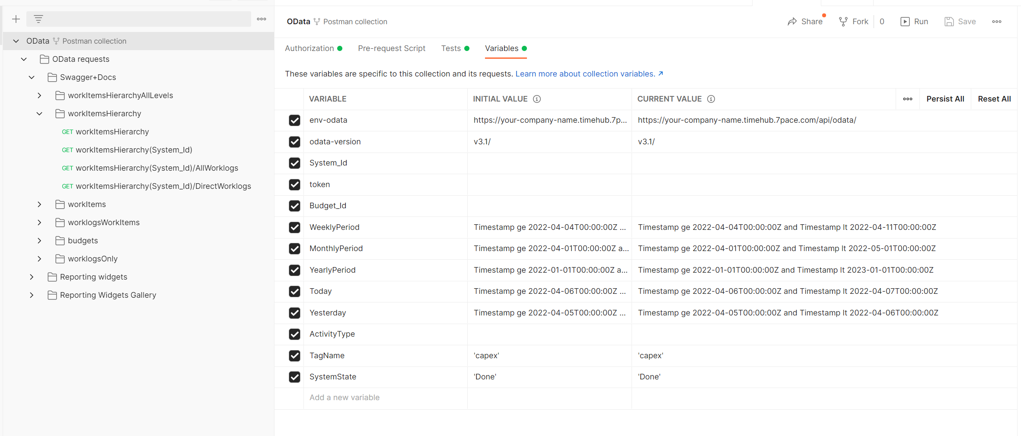
Task: Toggle the Yesterday variable checkbox
Action: coord(294,313)
